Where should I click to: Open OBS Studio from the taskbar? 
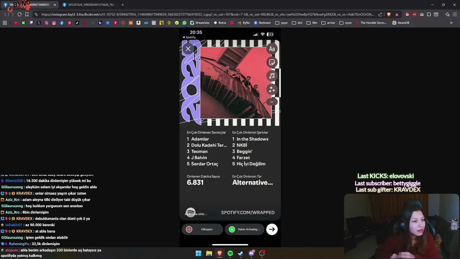click(262, 253)
